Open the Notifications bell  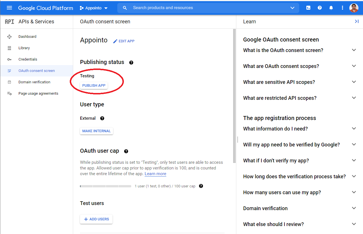pos(331,8)
